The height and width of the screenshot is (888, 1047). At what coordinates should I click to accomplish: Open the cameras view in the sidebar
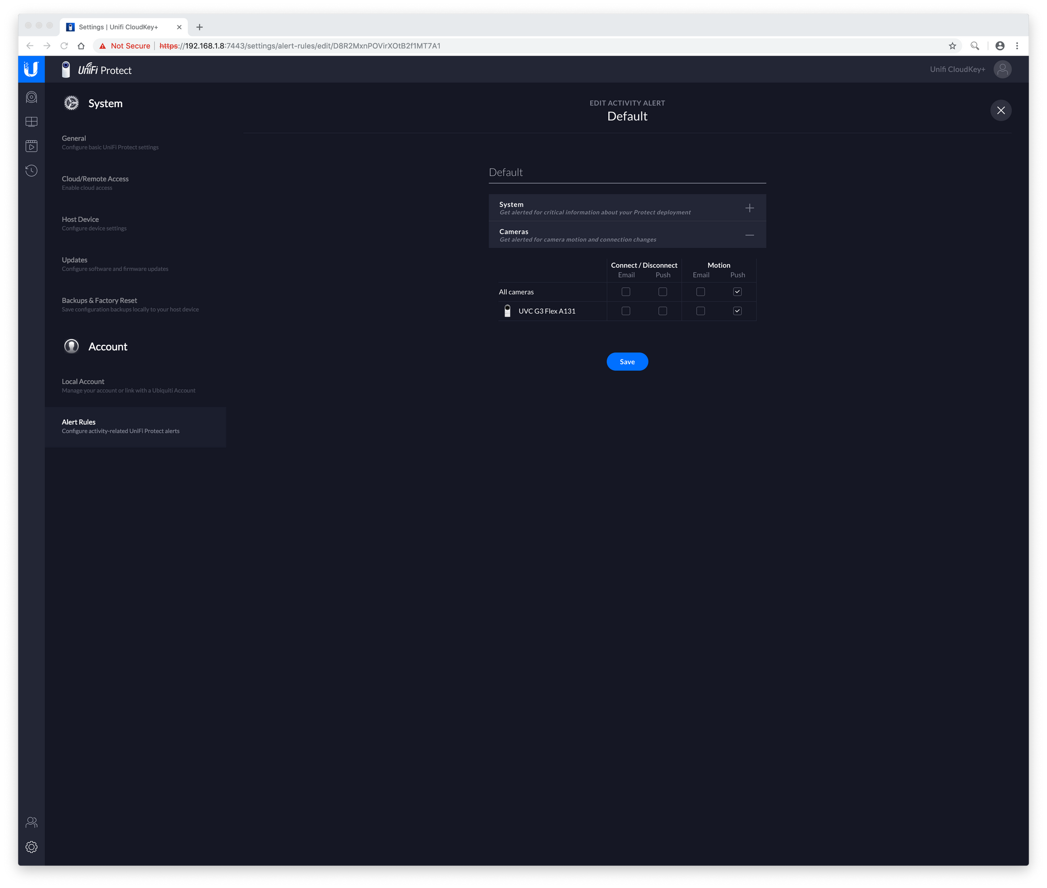point(31,97)
